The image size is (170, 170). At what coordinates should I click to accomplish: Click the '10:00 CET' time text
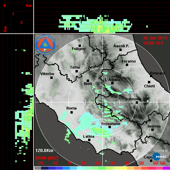tap(153, 43)
